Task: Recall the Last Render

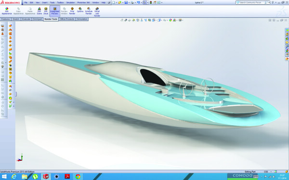Action: (x=97, y=12)
